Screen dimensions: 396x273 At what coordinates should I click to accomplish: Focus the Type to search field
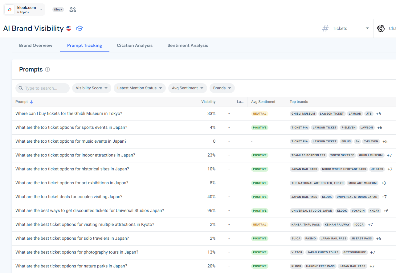[43, 88]
